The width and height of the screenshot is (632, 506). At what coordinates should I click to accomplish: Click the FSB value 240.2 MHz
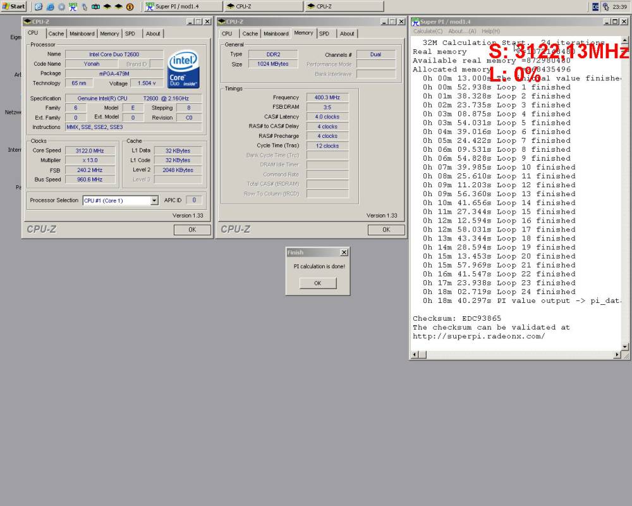pos(90,170)
